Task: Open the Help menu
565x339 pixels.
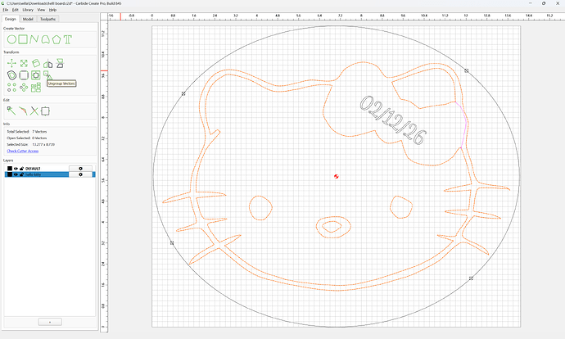Action: coord(52,10)
